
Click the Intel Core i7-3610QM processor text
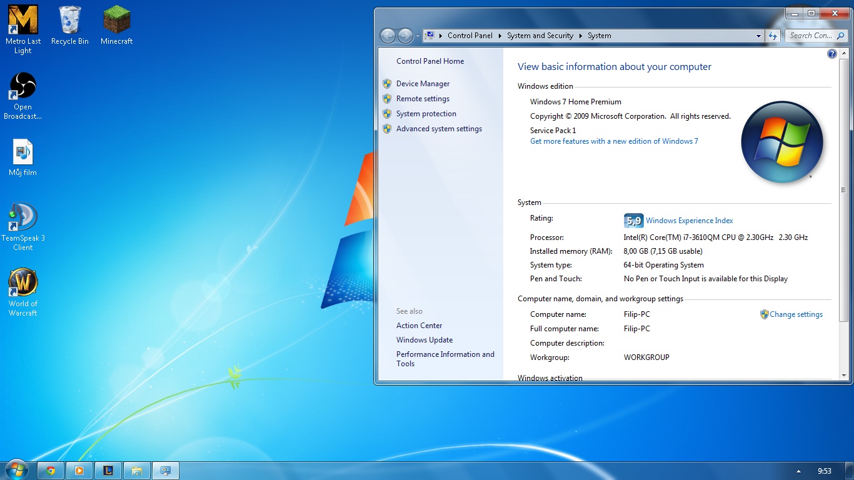[715, 237]
